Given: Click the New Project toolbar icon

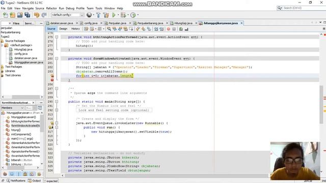Looking at the screenshot, I should coord(12,15).
